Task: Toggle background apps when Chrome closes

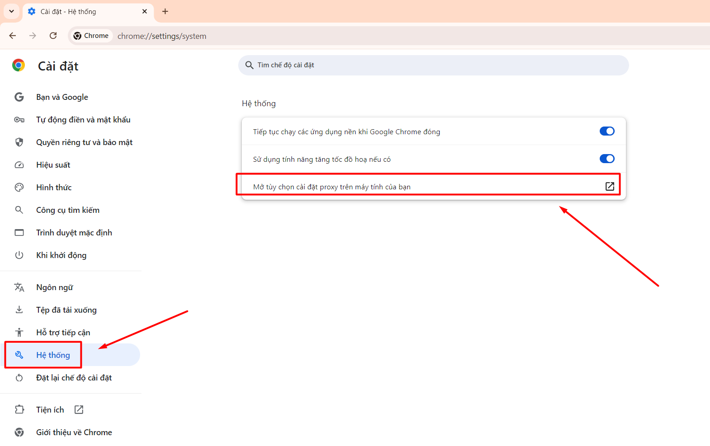Action: (x=607, y=131)
